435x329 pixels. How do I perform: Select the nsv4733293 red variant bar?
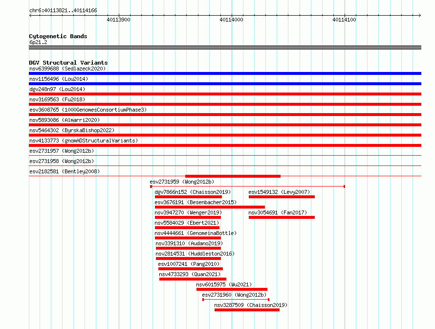coord(193,279)
